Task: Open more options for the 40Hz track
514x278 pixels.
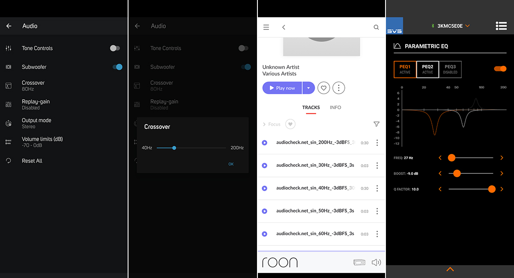Action: tap(377, 188)
